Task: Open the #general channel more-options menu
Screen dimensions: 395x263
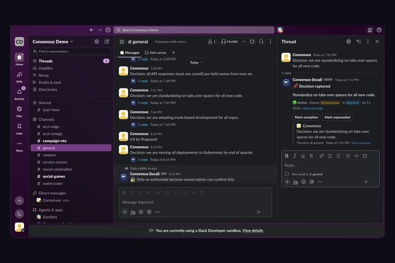Action: tap(271, 42)
